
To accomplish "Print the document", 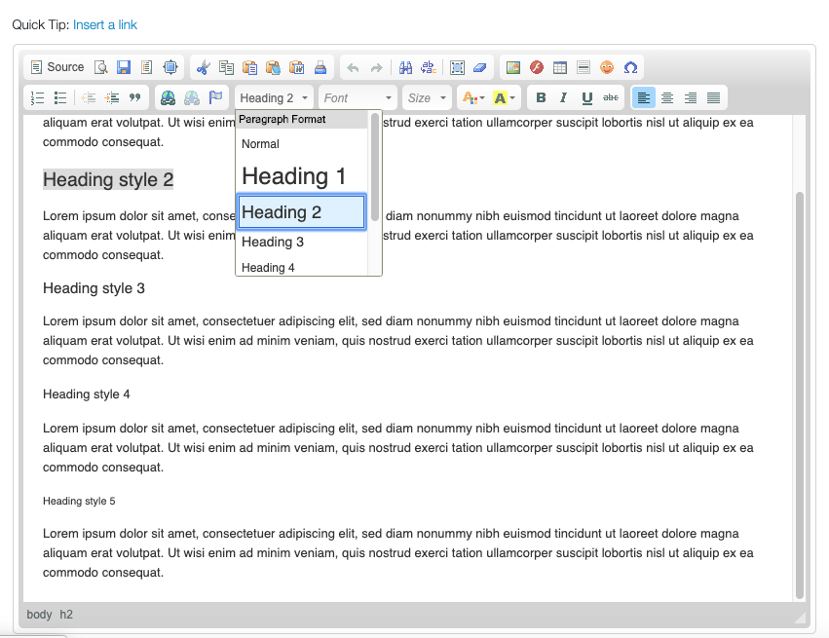I will (x=320, y=66).
